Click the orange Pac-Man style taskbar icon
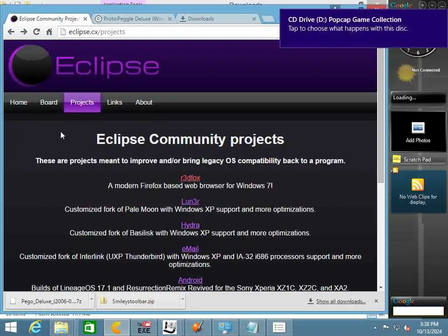 click(x=116, y=327)
